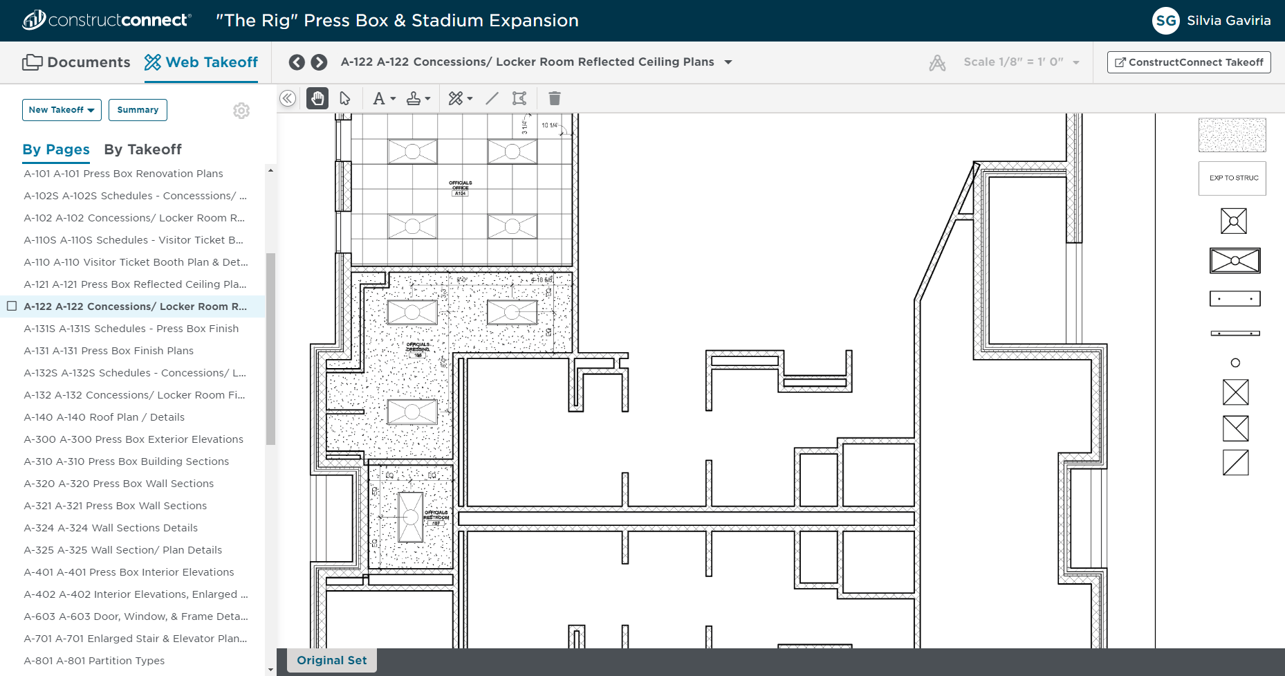Select the pointer selection tool
This screenshot has height=676, width=1285.
click(x=345, y=98)
